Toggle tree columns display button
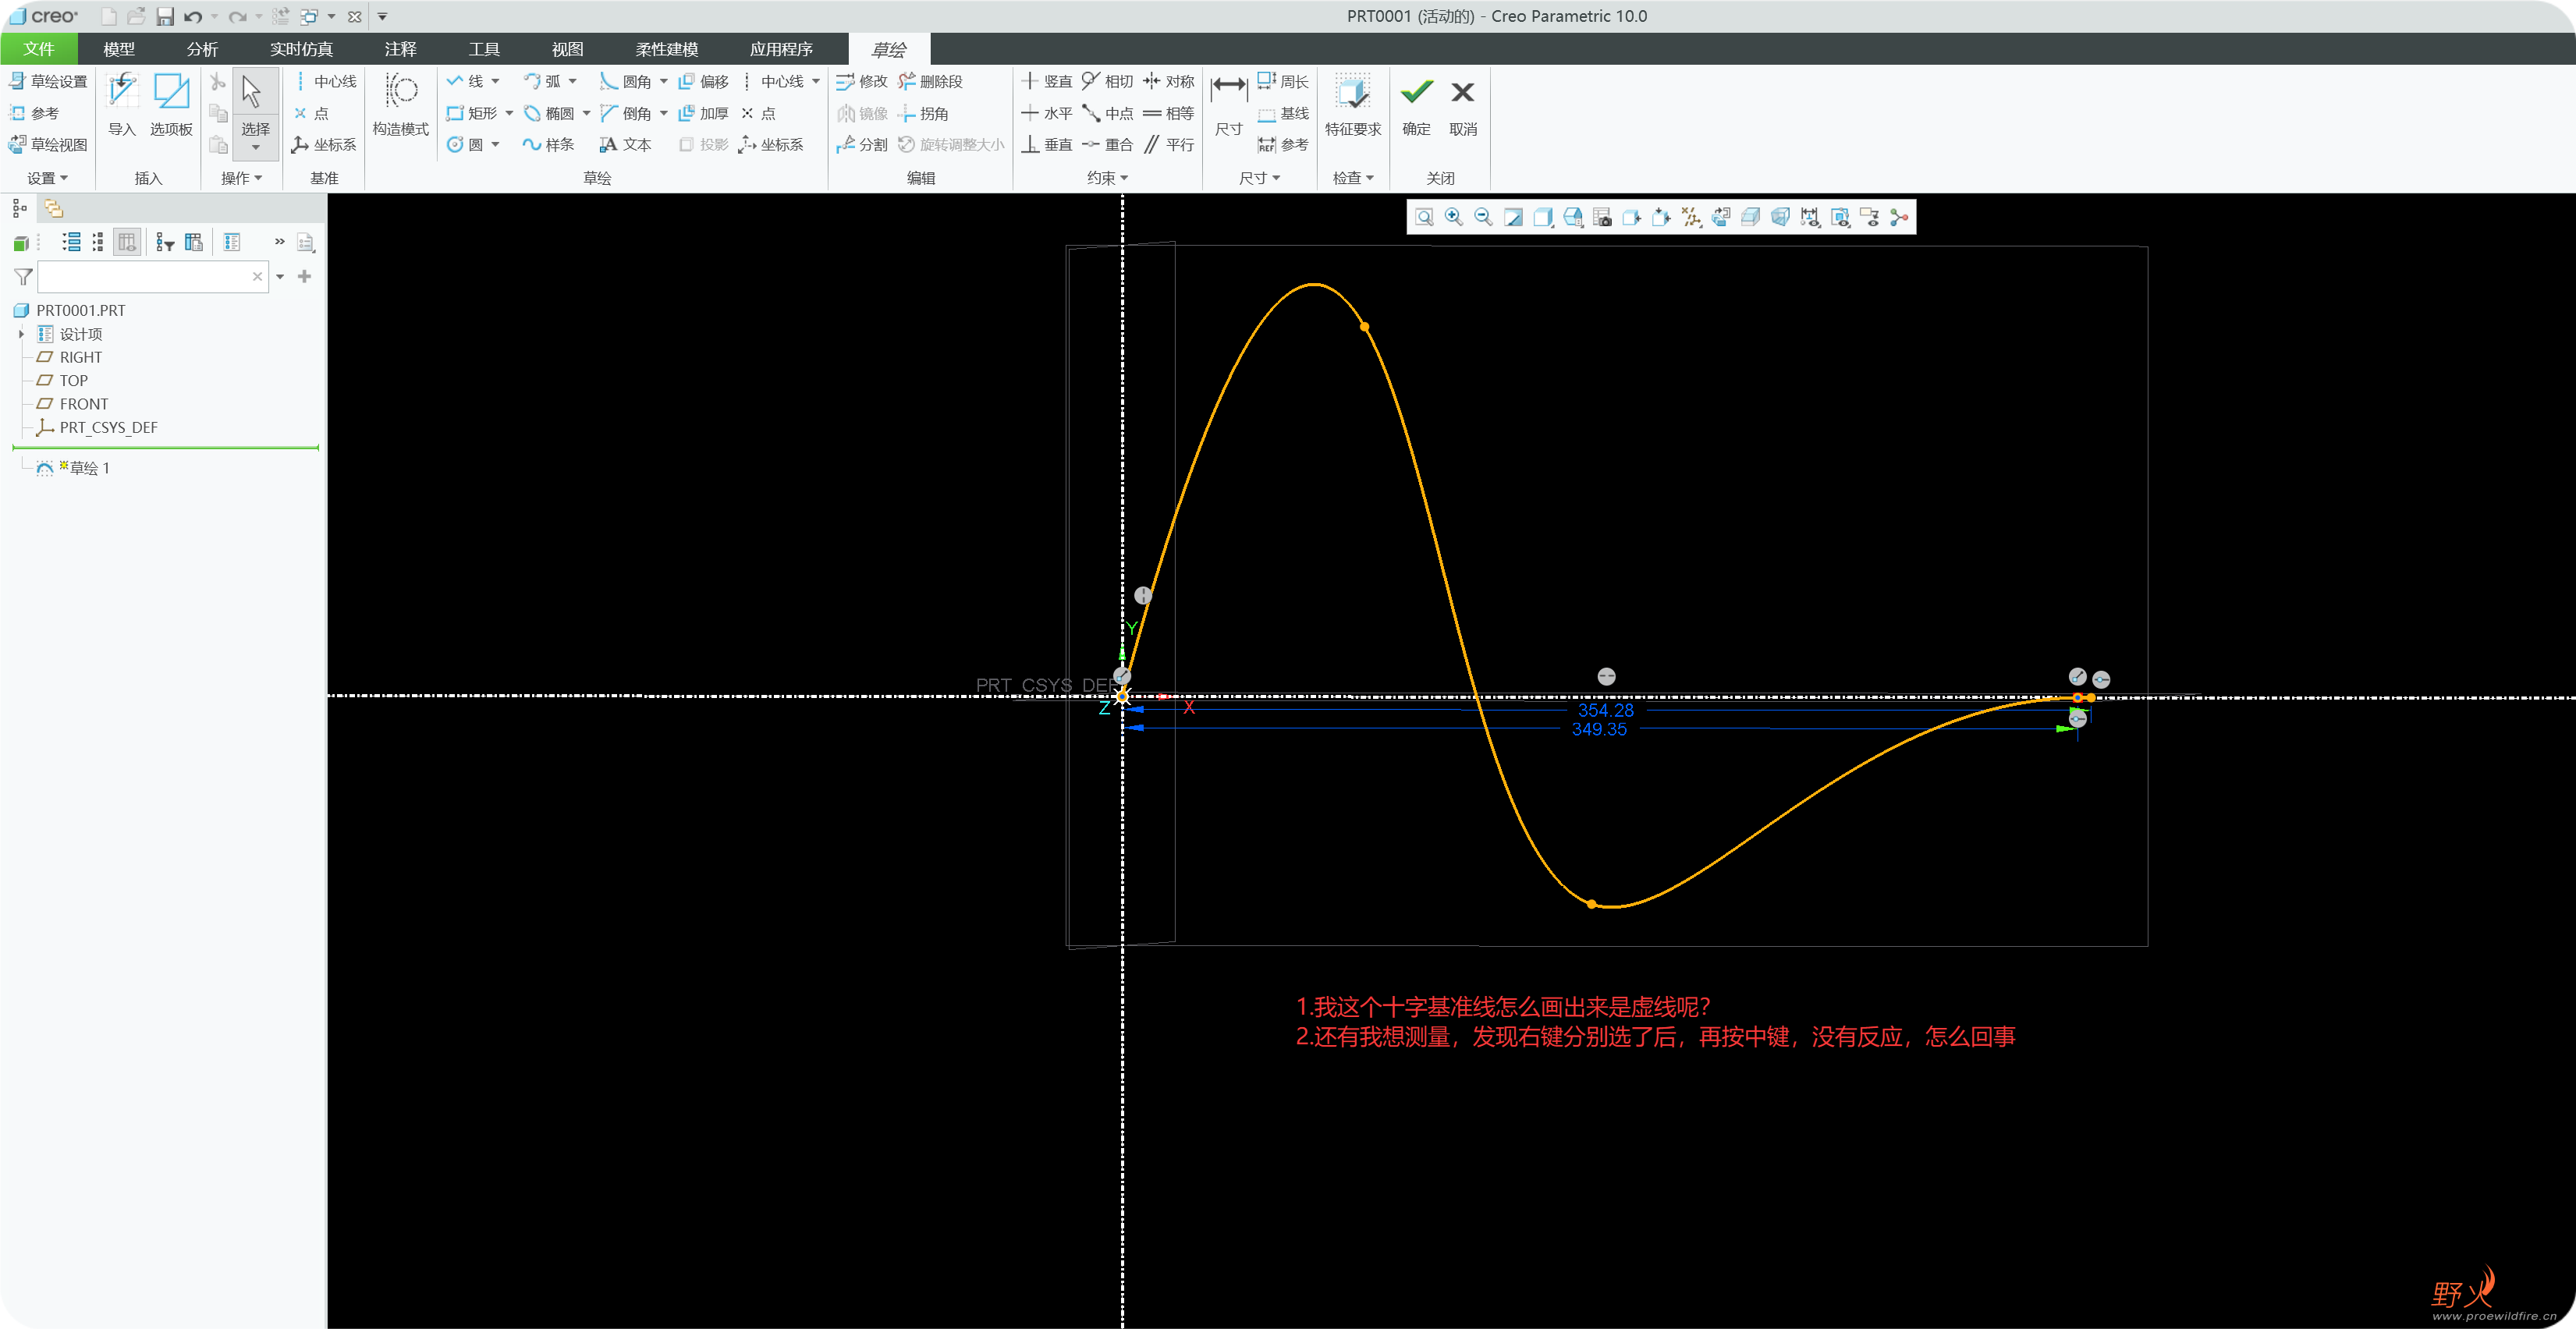Screen dimensions: 2576x1329 pos(127,242)
